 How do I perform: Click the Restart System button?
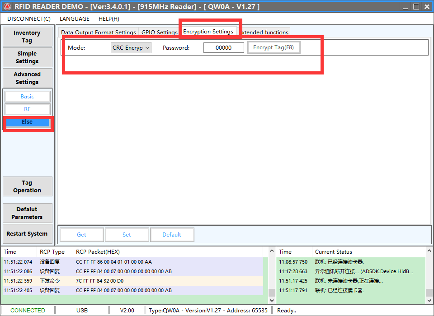[27, 234]
